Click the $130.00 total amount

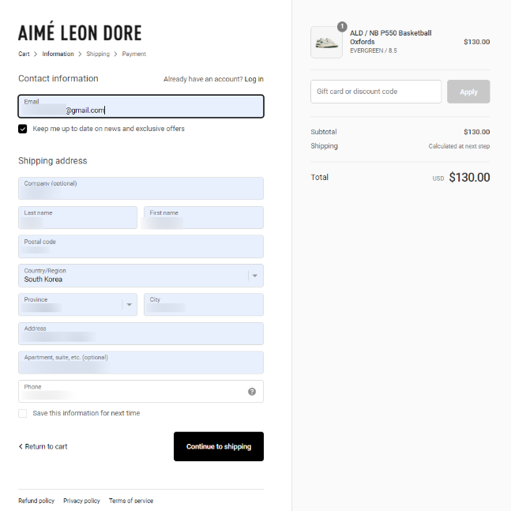[x=469, y=177]
